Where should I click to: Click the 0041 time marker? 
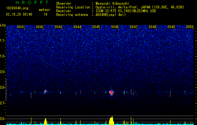[x=21, y=27]
